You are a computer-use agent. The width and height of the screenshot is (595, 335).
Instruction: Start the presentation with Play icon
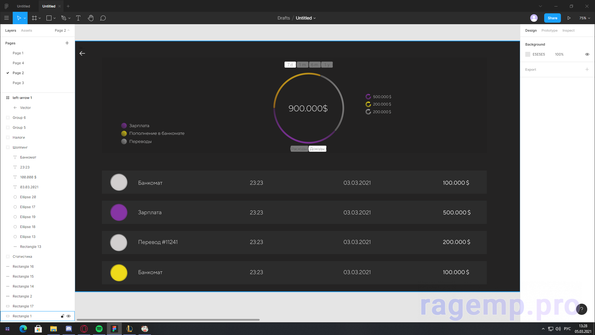[569, 18]
